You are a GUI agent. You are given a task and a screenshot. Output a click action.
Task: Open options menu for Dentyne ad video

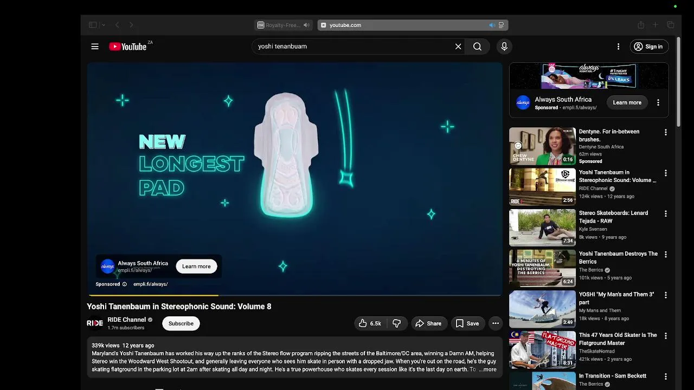(x=666, y=132)
